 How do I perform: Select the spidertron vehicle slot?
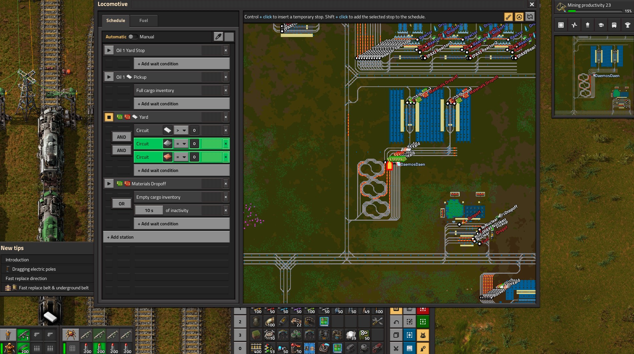point(70,334)
